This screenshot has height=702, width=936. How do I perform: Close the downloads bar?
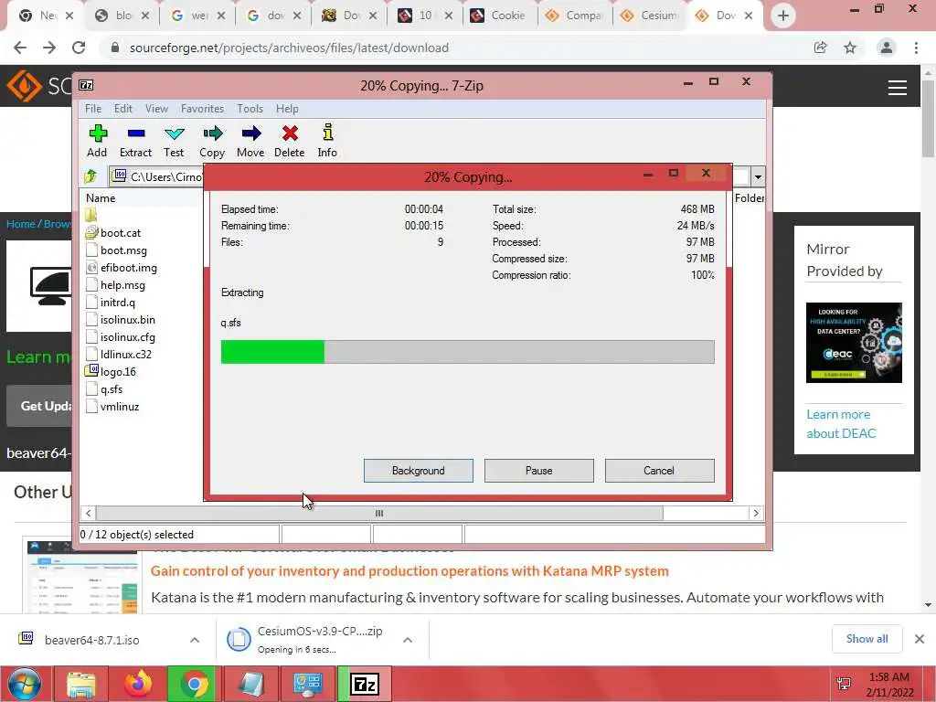[x=920, y=639]
